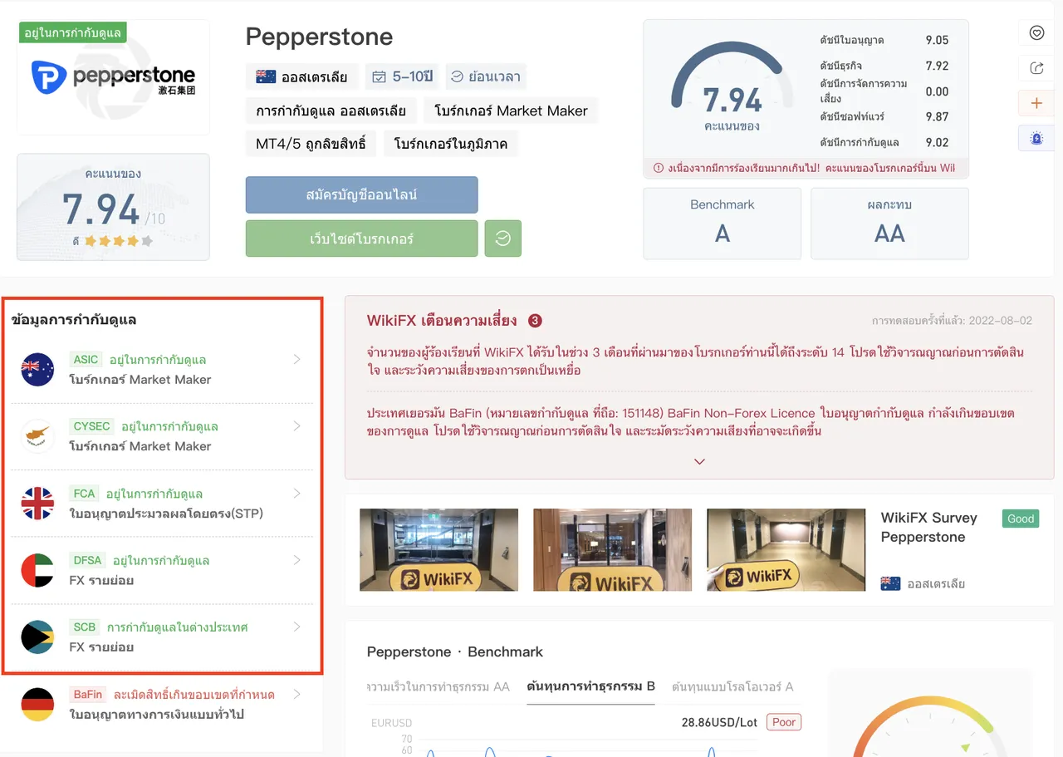This screenshot has height=757, width=1063.
Task: Open the third WikiFX survey photo
Action: click(x=786, y=550)
